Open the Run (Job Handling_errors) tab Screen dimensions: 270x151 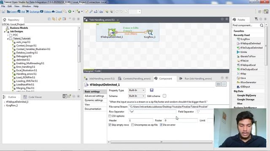[x=196, y=78]
